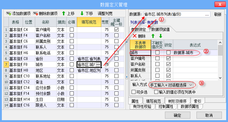The image size is (228, 122).
Task: Click the 联系电话 name cell
Action: (x=46, y=53)
